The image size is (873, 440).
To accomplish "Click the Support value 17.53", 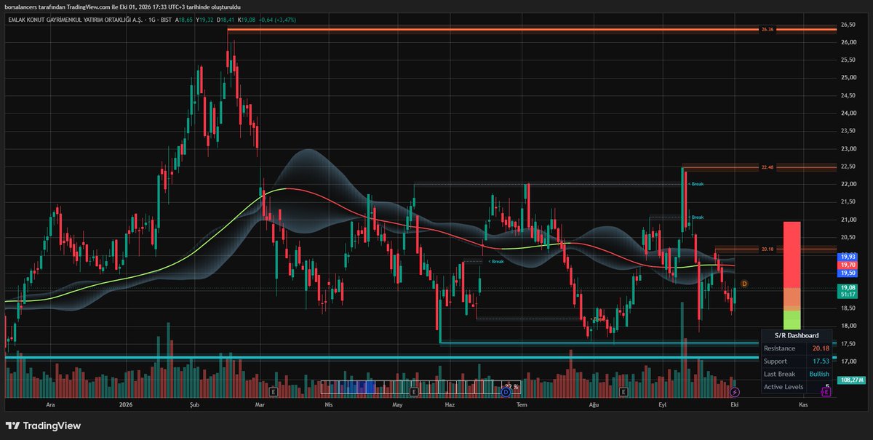I will coord(820,361).
